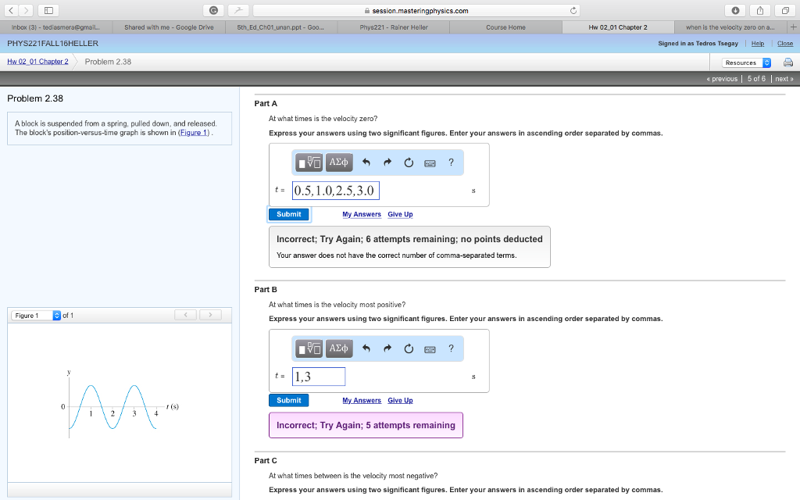800x500 pixels.
Task: Toggle the Safari sidebar button
Action: click(x=48, y=10)
